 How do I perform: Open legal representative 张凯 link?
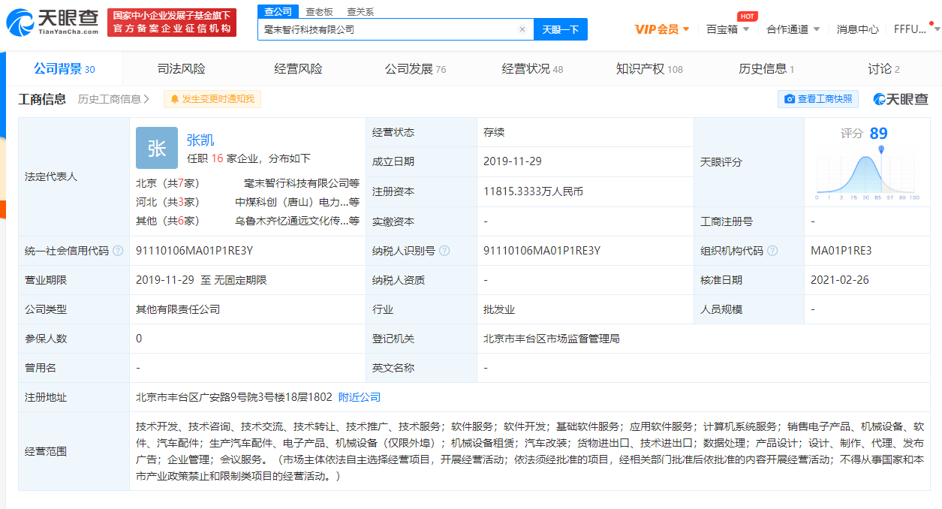point(200,140)
